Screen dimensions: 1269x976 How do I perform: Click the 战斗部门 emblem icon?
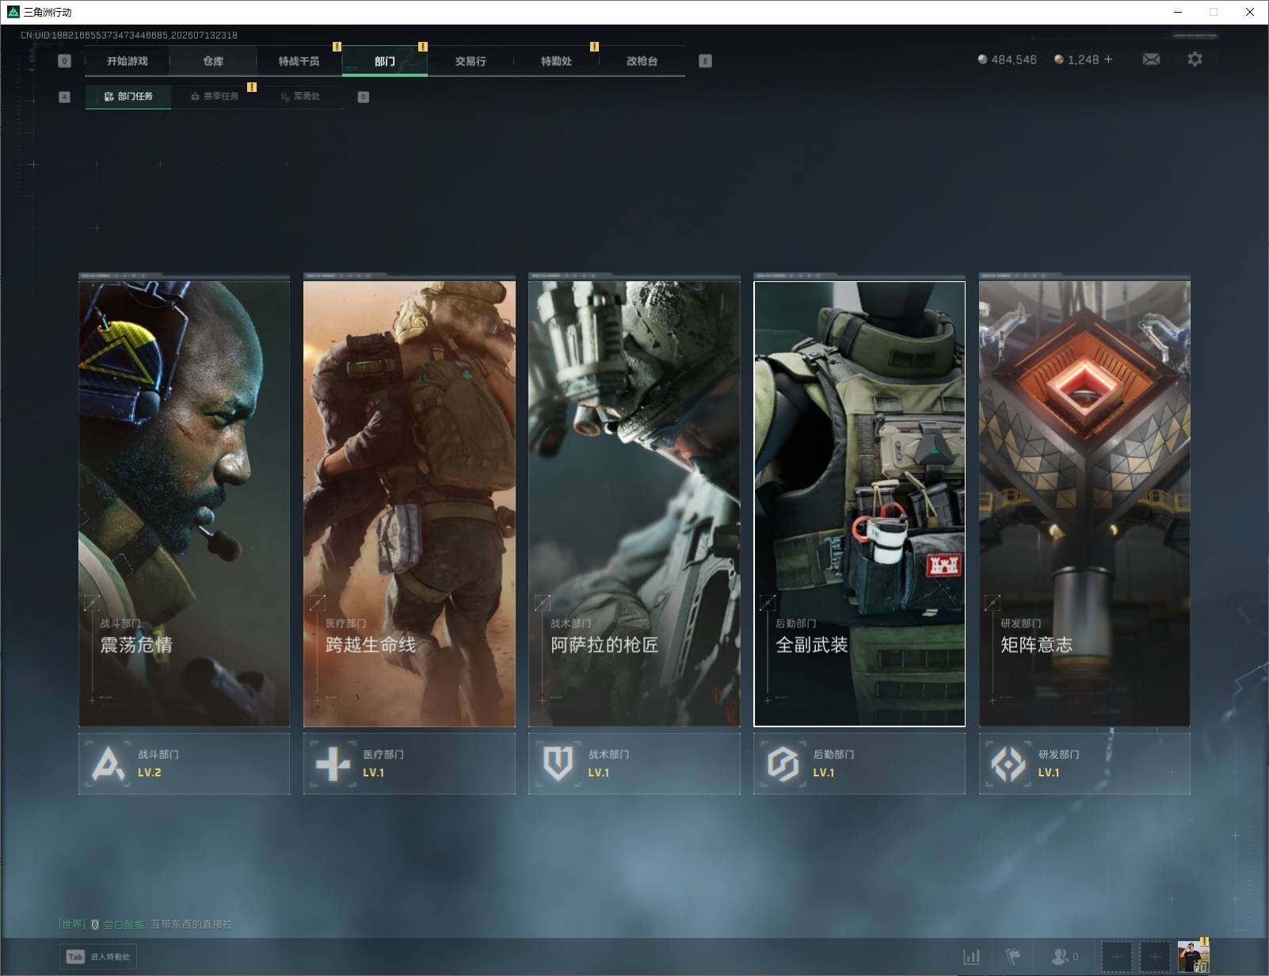(x=109, y=764)
